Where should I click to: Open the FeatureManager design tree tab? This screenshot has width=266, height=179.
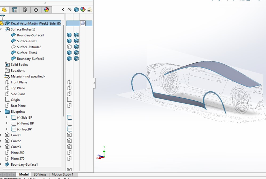[x=4, y=10]
